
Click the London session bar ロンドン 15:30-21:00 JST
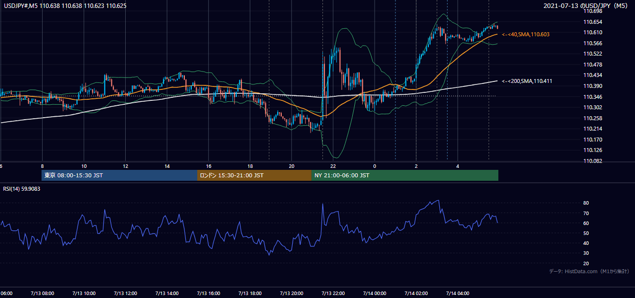coord(254,175)
